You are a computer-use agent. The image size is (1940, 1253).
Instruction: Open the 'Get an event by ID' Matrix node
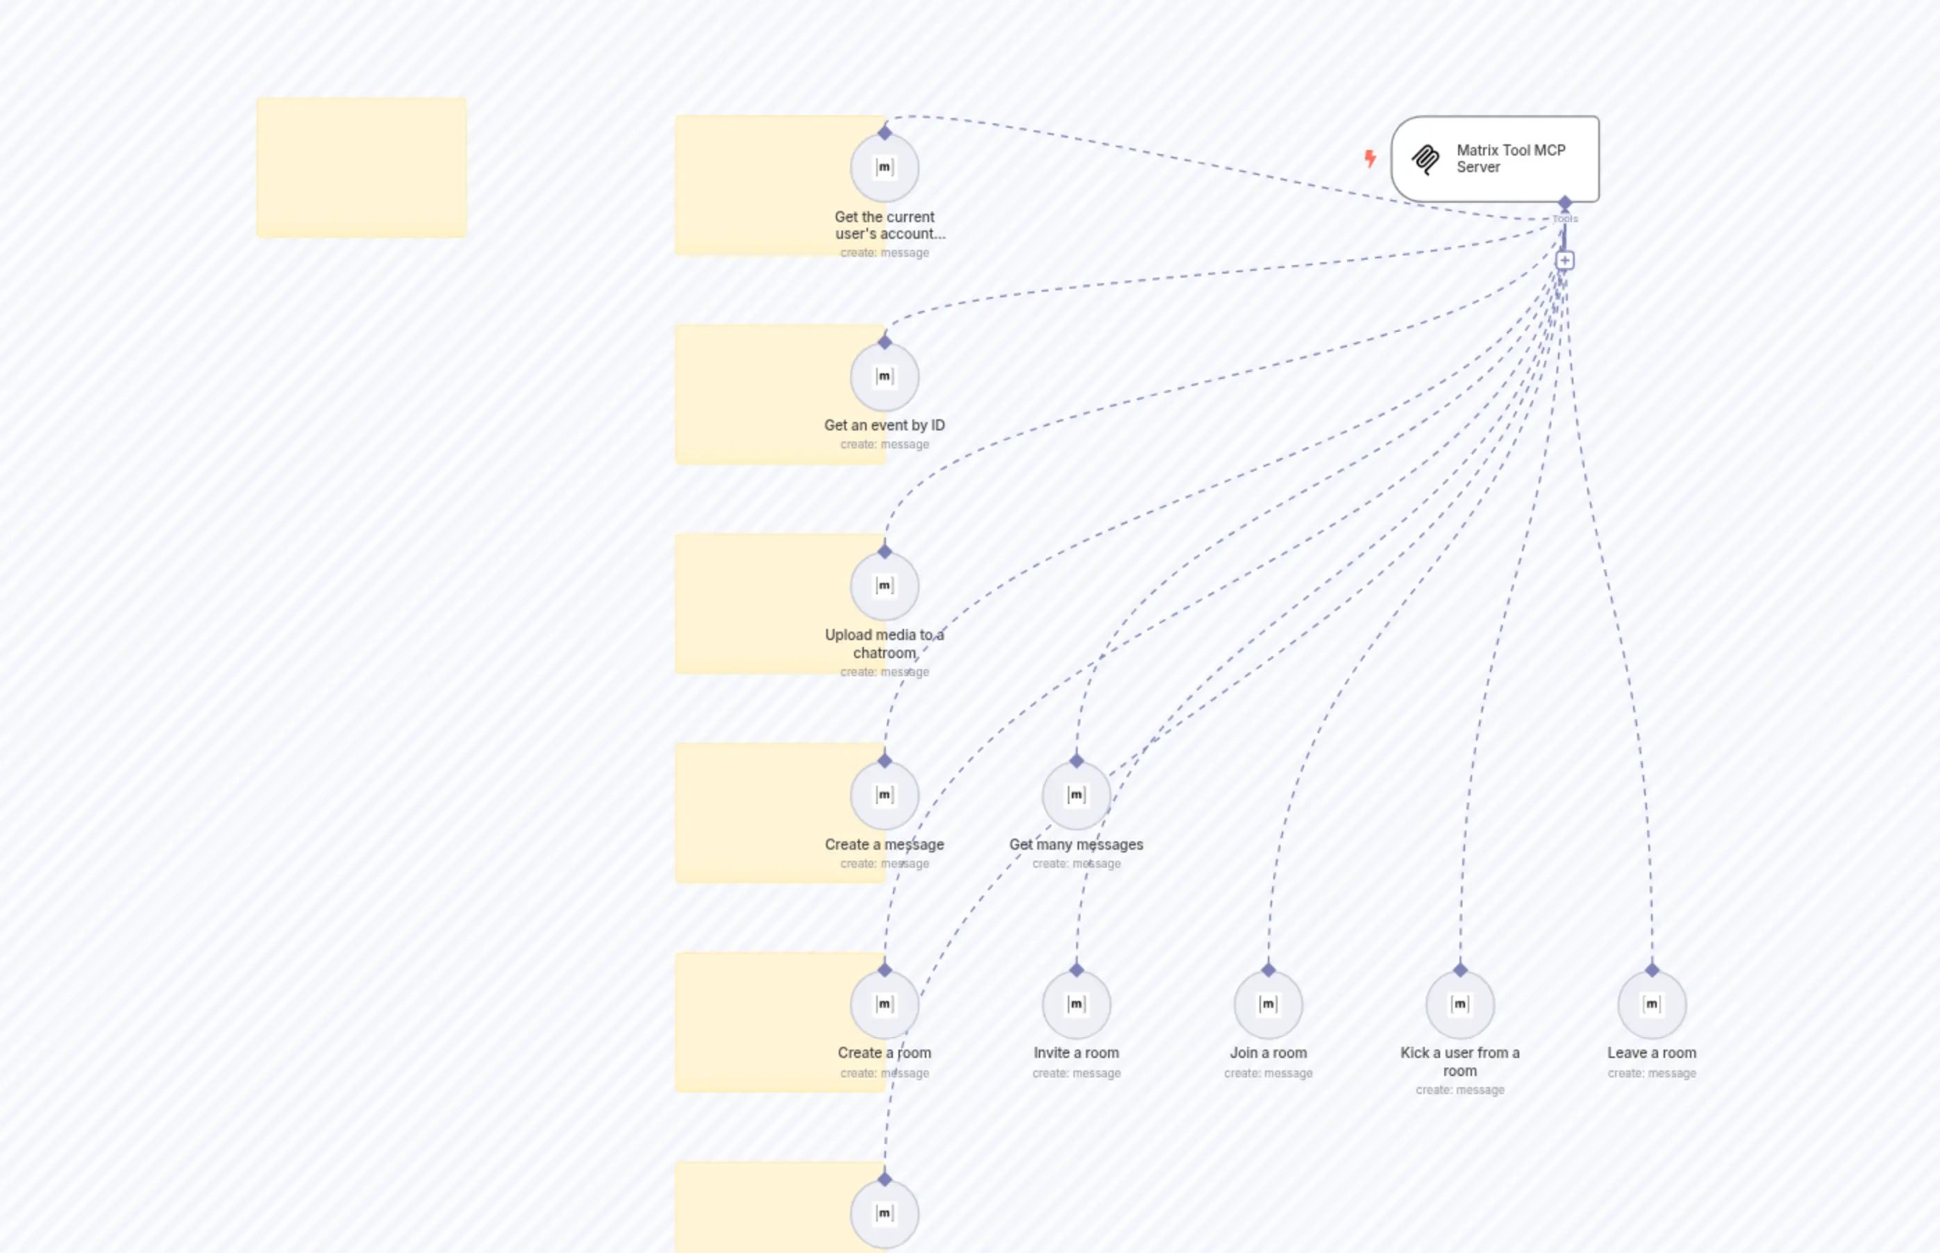pyautogui.click(x=884, y=376)
